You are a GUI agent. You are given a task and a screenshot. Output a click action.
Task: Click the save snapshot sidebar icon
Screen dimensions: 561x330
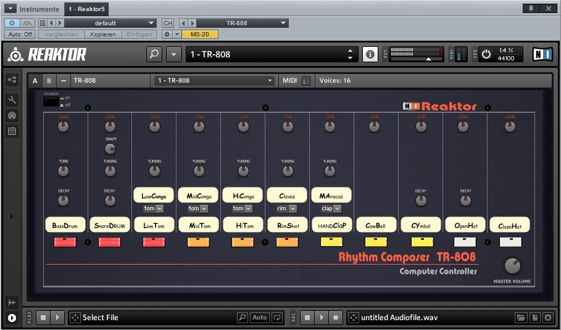click(x=12, y=131)
